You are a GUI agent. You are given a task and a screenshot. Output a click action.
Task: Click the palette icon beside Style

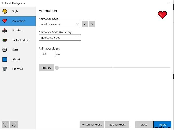pyautogui.click(x=5, y=11)
